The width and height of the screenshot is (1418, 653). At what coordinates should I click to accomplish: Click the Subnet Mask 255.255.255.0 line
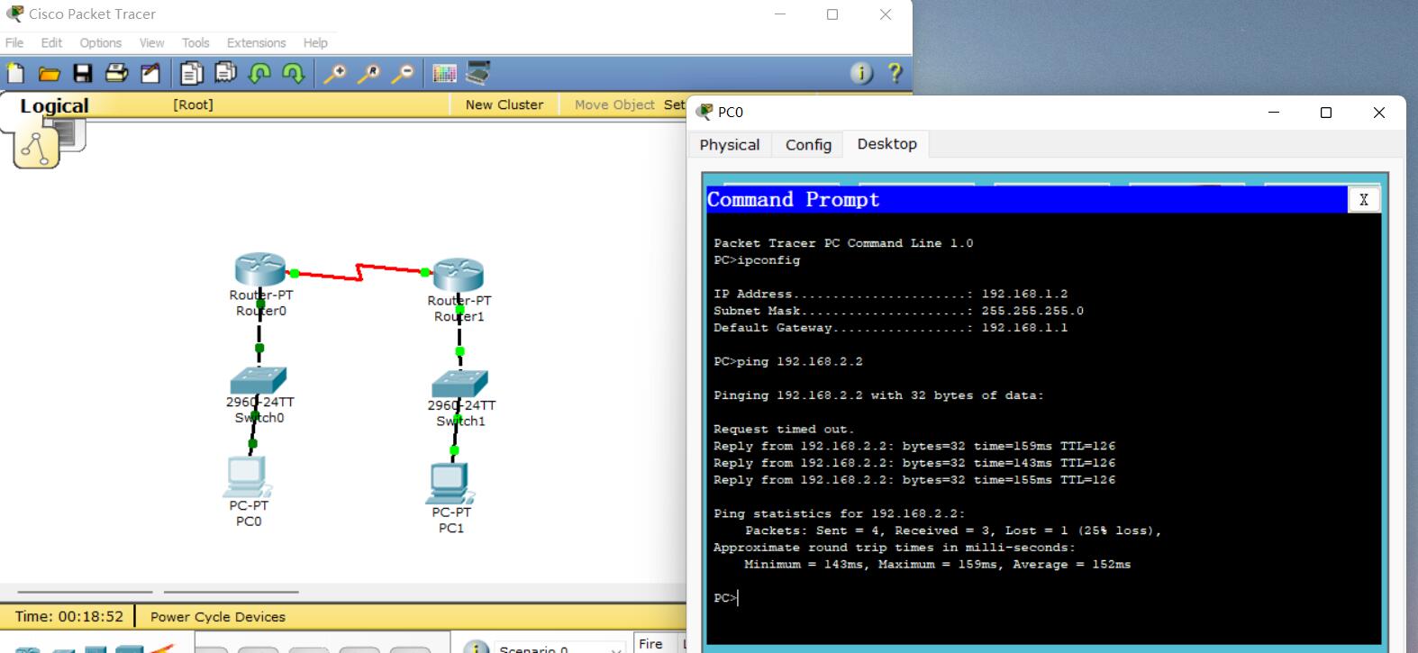(x=898, y=311)
